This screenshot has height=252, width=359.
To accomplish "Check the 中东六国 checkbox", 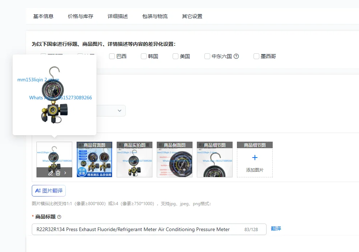I will [x=207, y=56].
